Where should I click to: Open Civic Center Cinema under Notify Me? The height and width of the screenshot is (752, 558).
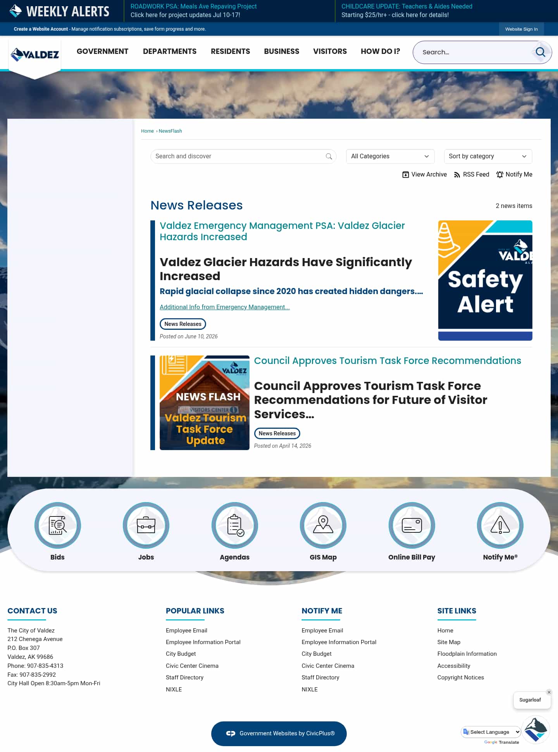tap(328, 666)
